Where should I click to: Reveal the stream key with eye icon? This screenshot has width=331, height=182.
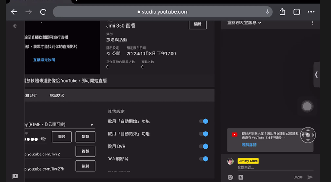[x=43, y=139]
